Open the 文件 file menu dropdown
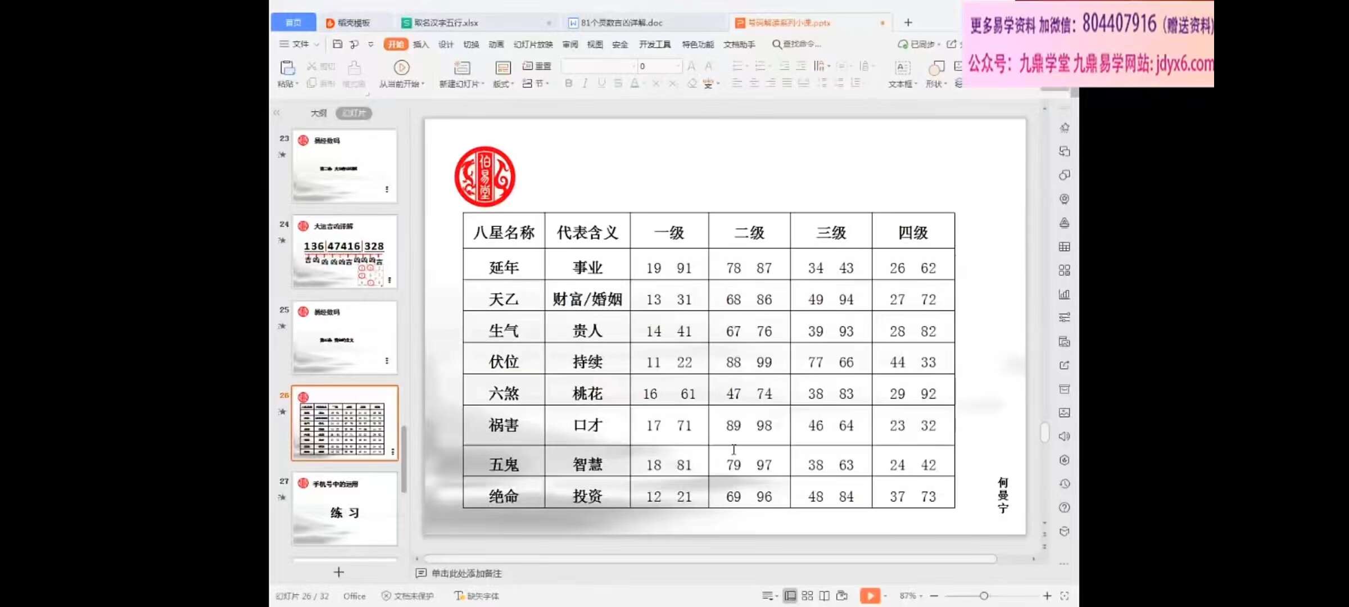Image resolution: width=1349 pixels, height=607 pixels. [x=300, y=44]
